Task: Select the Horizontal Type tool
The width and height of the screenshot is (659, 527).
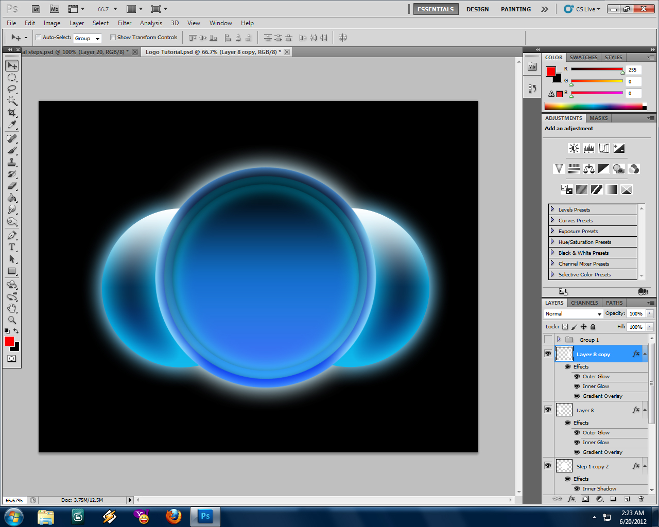Action: 11,247
